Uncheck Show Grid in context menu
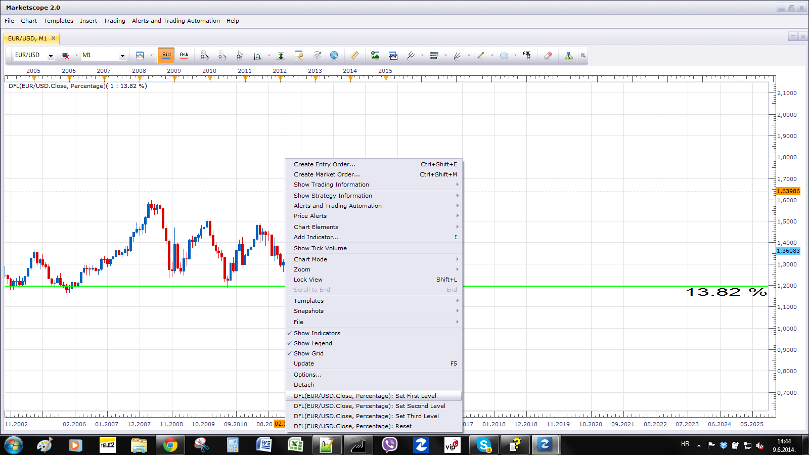This screenshot has width=809, height=455. pos(374,353)
